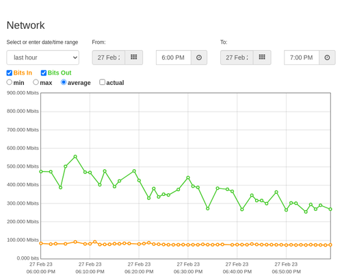This screenshot has height=276, width=342.
Task: Click the 06:30:00 PM time axis label
Action: (x=188, y=272)
